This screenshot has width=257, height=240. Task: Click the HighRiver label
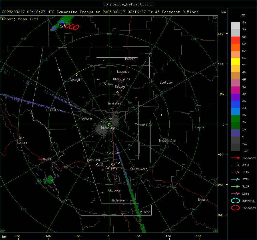coord(118,200)
